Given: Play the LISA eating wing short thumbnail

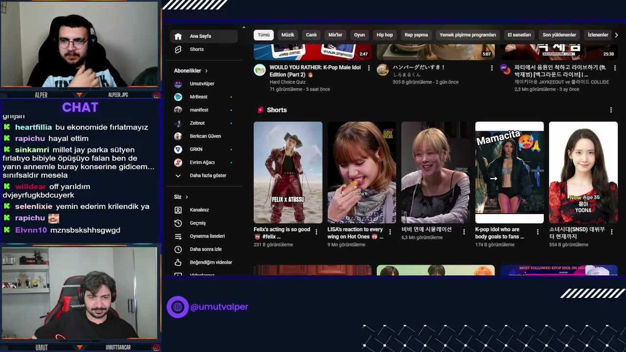Looking at the screenshot, I should pos(362,173).
